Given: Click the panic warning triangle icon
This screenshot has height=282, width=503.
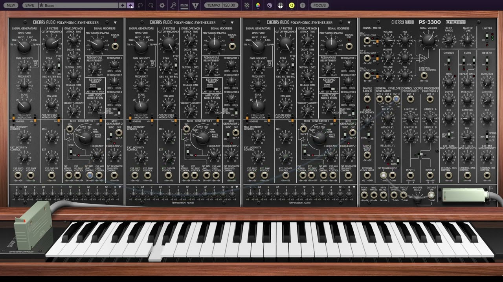Looking at the screenshot, I should [x=196, y=5].
